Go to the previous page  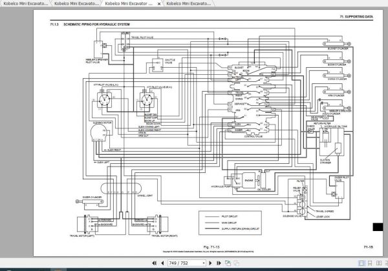[x=162, y=263]
